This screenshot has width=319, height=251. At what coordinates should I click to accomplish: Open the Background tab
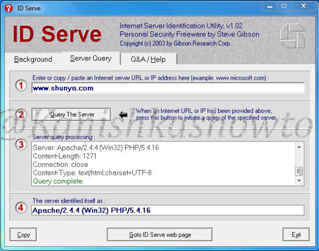pos(33,59)
